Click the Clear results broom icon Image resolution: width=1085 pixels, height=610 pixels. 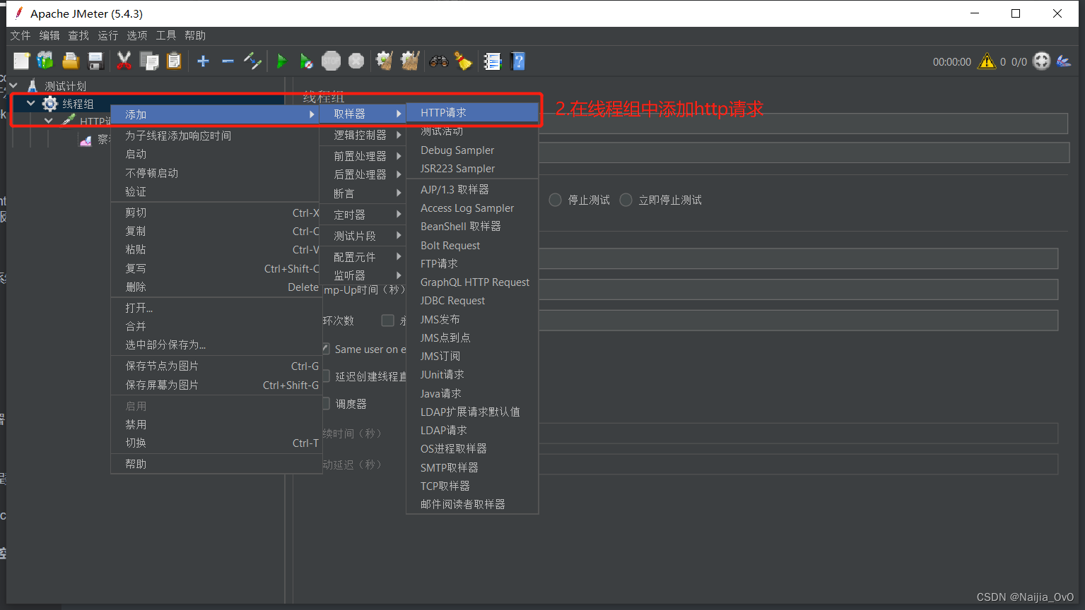[385, 61]
